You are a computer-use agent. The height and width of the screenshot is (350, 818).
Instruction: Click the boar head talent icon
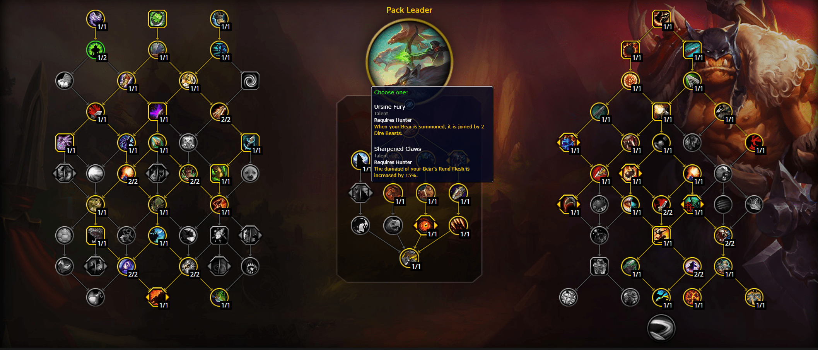(425, 192)
